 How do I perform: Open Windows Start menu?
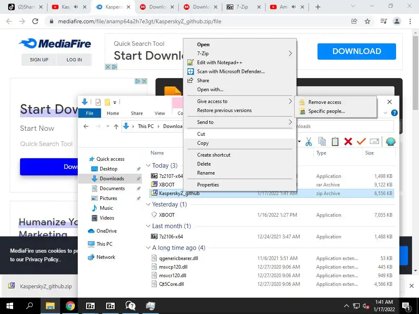[x=10, y=306]
